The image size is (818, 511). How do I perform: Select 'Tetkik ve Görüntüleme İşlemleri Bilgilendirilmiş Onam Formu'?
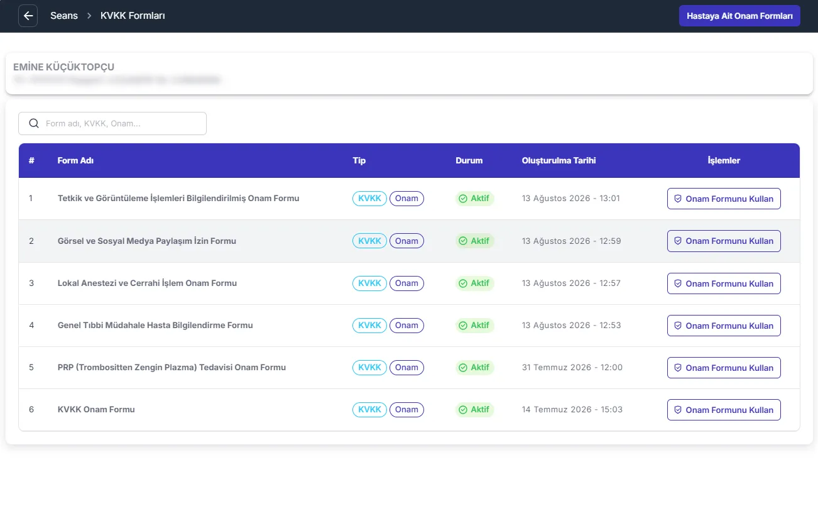pos(178,199)
